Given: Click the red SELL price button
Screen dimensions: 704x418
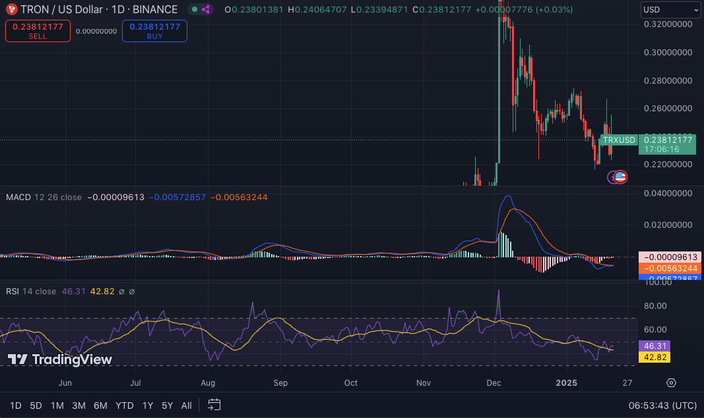Looking at the screenshot, I should click(38, 31).
